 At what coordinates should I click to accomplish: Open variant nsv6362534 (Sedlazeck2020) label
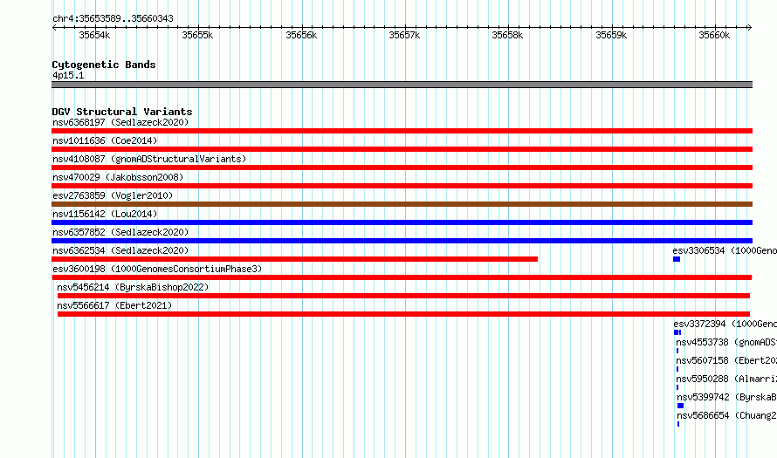pyautogui.click(x=120, y=250)
